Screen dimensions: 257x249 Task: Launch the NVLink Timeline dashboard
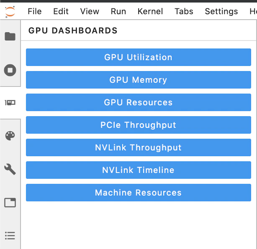[x=139, y=170]
